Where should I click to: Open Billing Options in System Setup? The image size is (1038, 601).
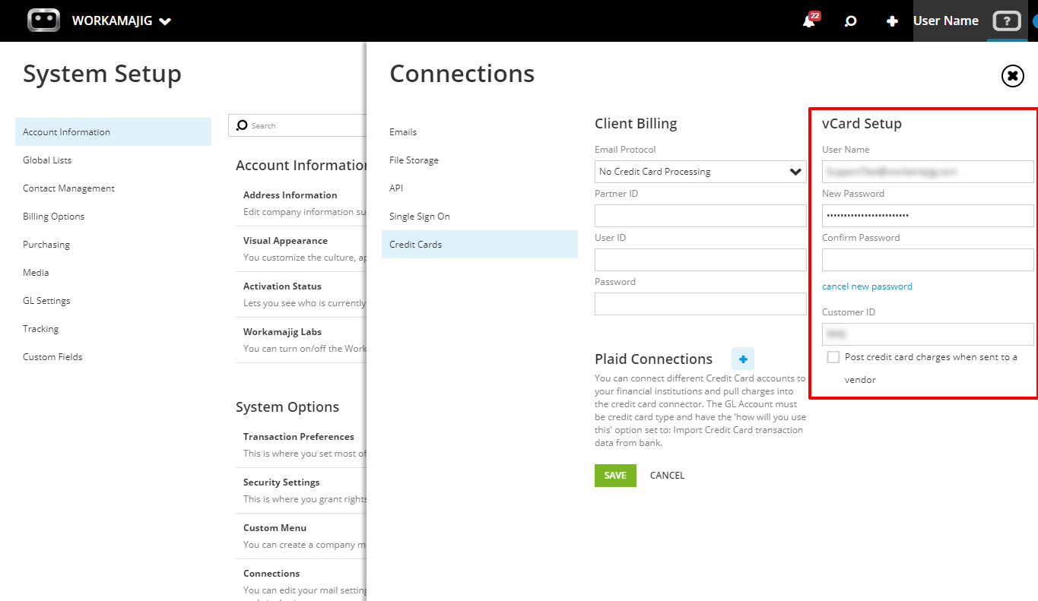(113, 217)
